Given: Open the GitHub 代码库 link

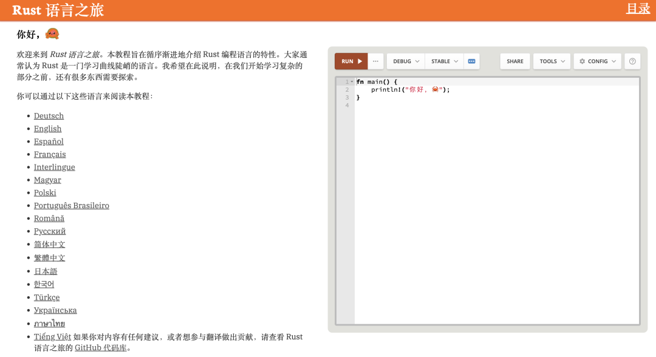Looking at the screenshot, I should 100,348.
